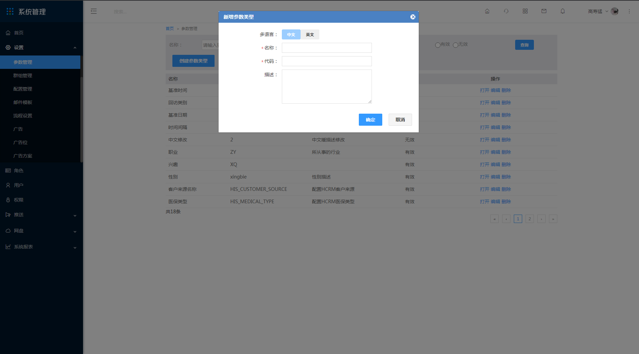Switch dialog language to 中文
639x354 pixels.
click(x=291, y=34)
